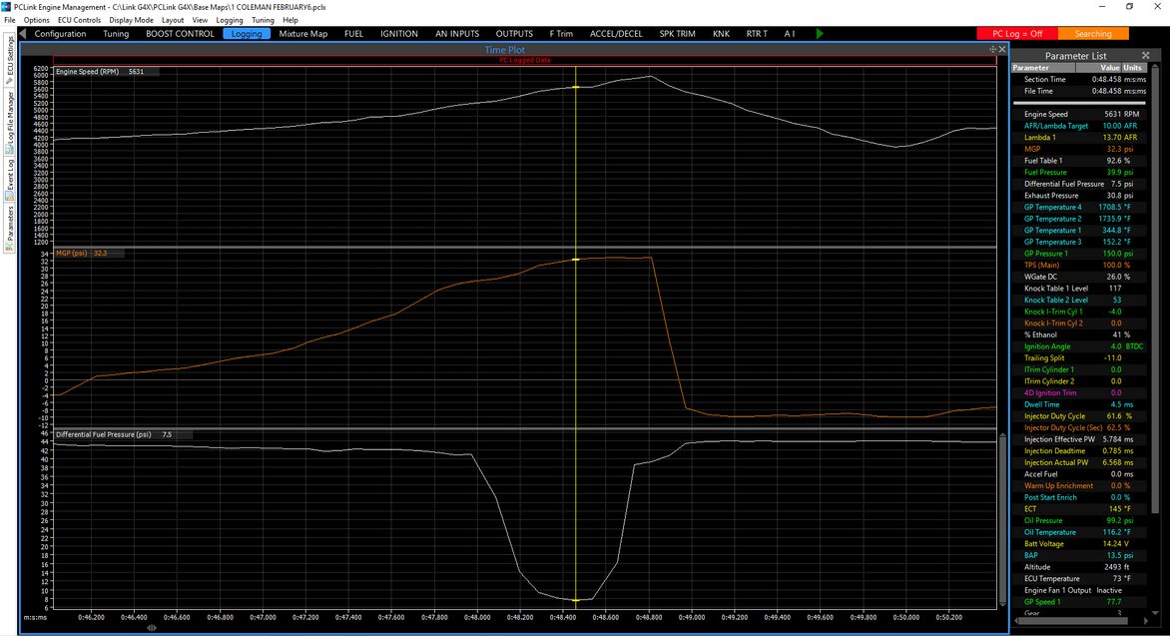Switch to the Configuration page tab
The width and height of the screenshot is (1170, 636).
(x=61, y=34)
